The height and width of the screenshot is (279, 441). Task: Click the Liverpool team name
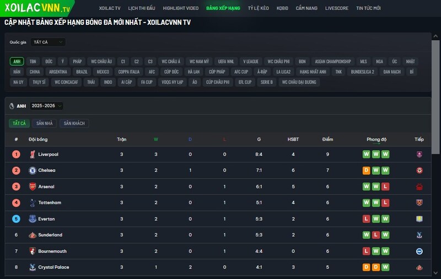(x=49, y=155)
